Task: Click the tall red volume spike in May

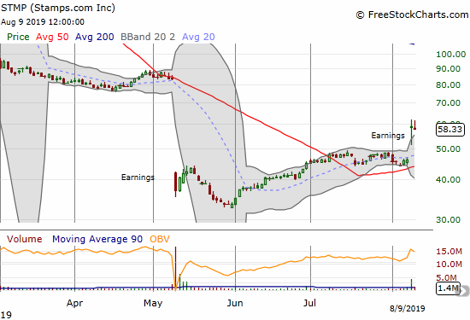Action: [x=175, y=268]
